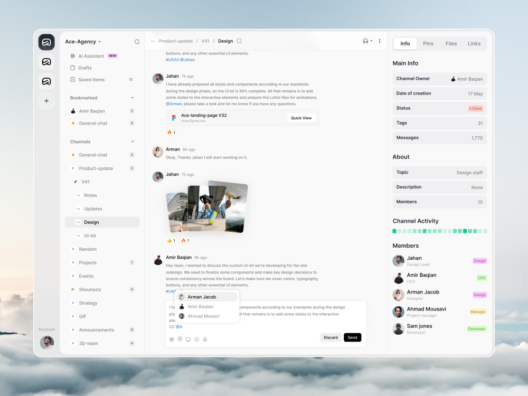
Task: Open the headphones huddle control
Action: 365,41
